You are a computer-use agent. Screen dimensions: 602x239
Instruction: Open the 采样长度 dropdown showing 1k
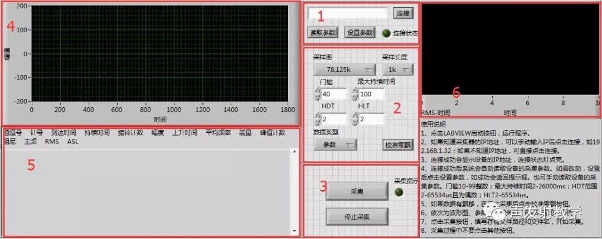(x=398, y=69)
